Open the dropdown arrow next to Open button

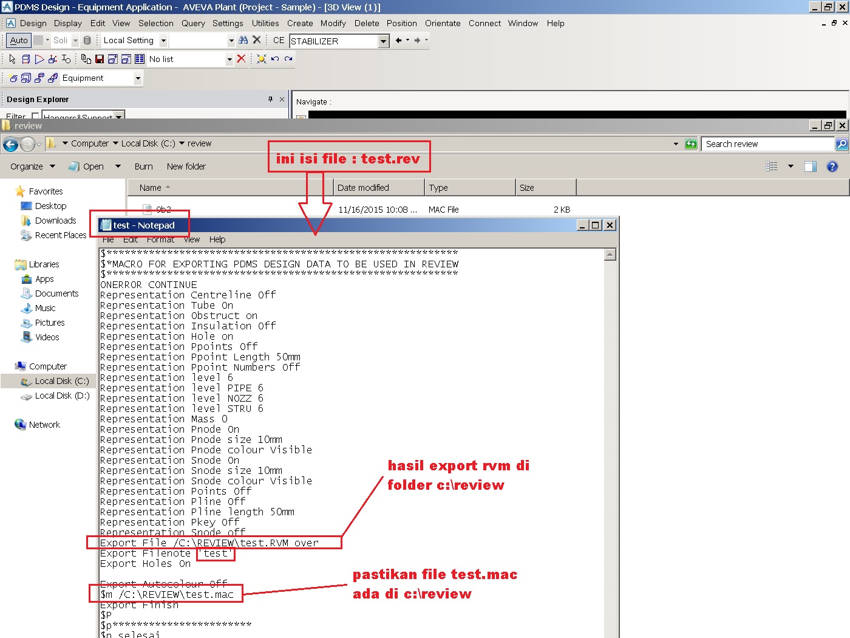(x=118, y=166)
